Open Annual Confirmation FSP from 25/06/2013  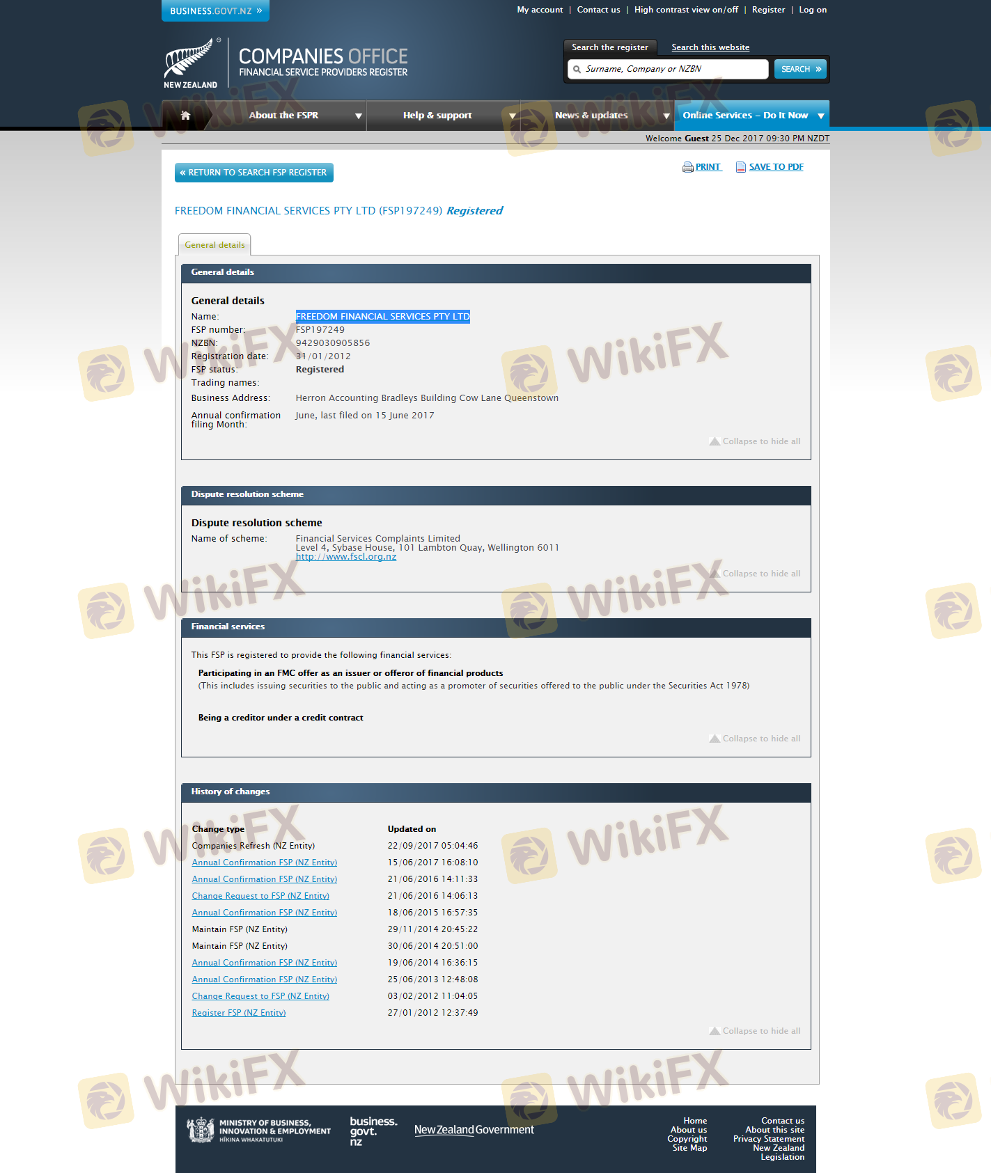click(265, 979)
